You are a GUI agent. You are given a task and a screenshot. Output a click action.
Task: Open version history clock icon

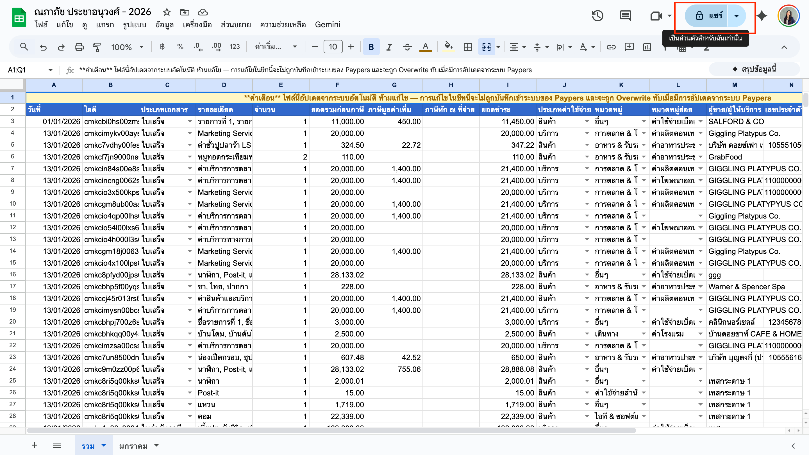(x=597, y=16)
